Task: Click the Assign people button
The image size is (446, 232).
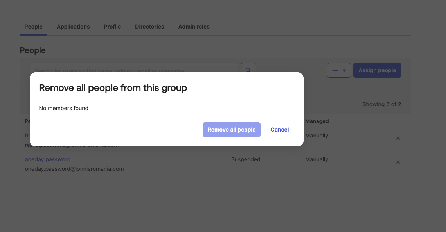Action: pyautogui.click(x=377, y=70)
